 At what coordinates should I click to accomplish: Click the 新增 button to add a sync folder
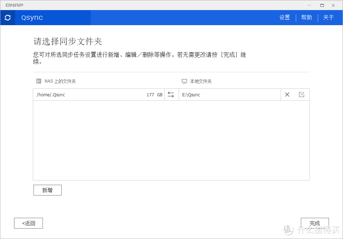[47, 190]
